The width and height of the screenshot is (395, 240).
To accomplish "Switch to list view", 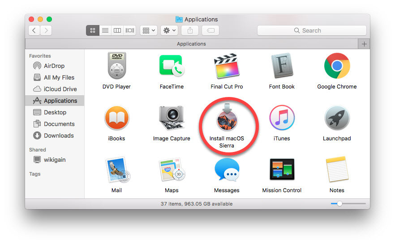I will 105,30.
